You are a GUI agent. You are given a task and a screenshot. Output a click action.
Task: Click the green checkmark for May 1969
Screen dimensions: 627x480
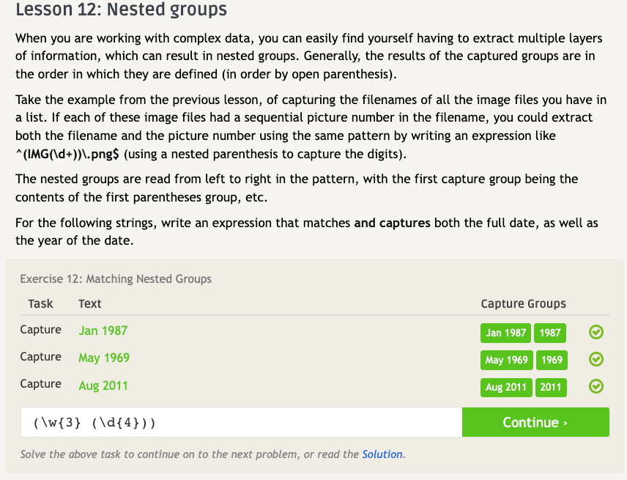(596, 359)
